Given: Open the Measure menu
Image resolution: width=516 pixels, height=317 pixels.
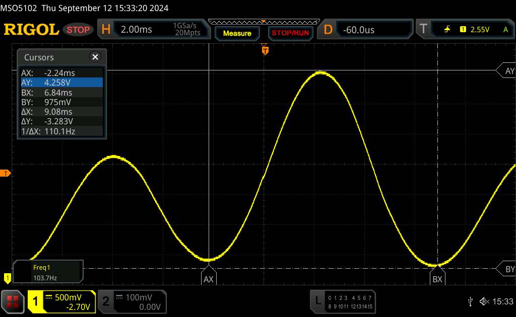Looking at the screenshot, I should [x=237, y=33].
